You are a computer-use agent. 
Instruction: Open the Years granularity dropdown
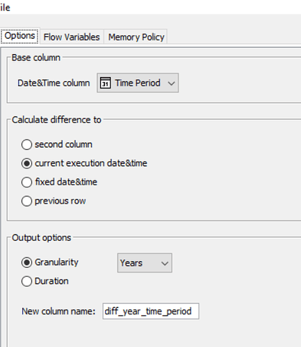click(145, 263)
